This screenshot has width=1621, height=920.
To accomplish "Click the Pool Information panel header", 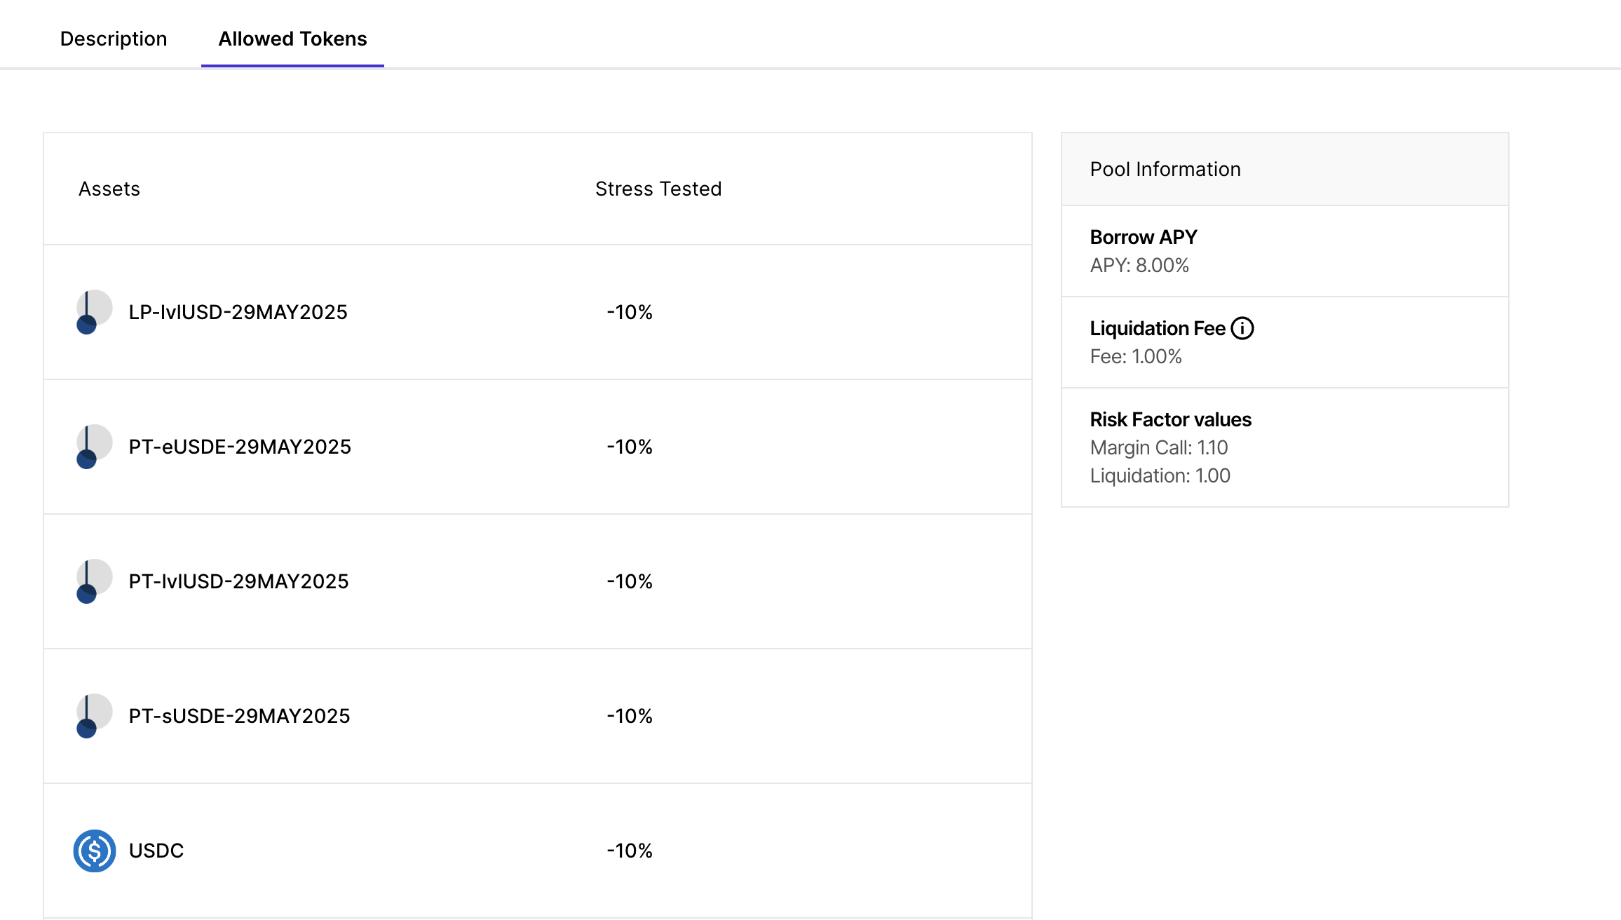I will (1165, 169).
